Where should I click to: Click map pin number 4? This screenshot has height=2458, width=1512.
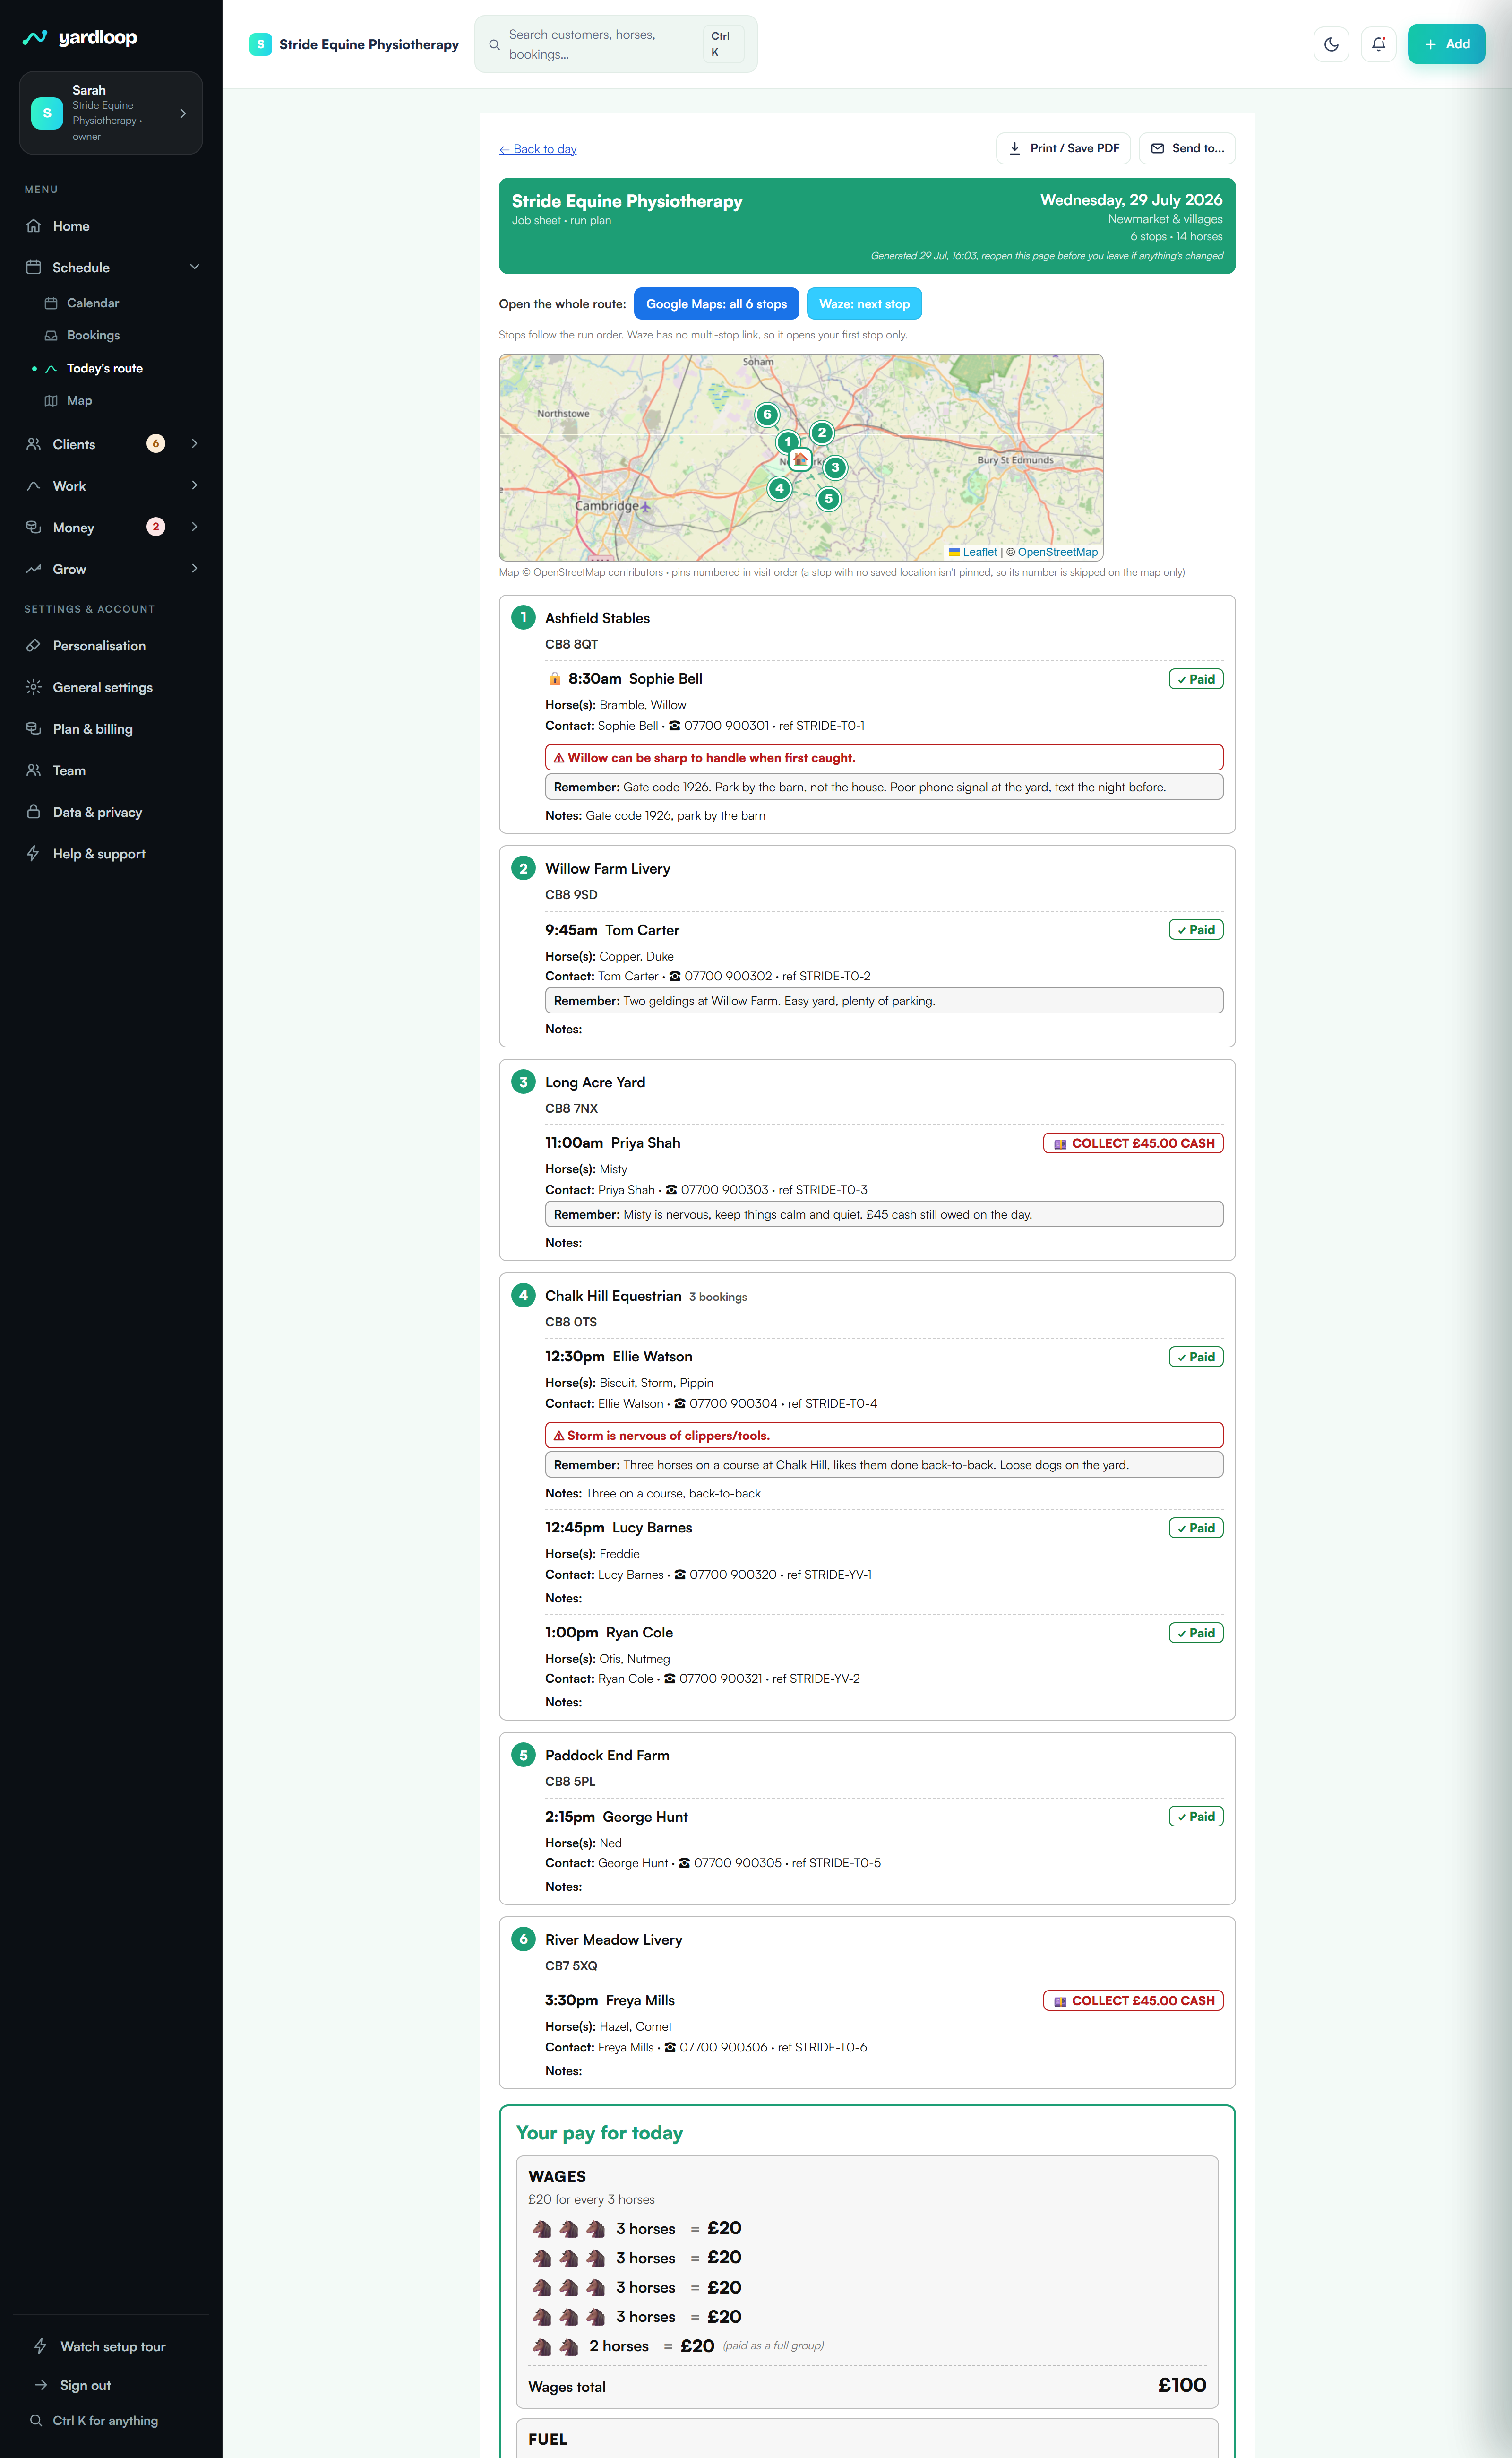tap(779, 488)
